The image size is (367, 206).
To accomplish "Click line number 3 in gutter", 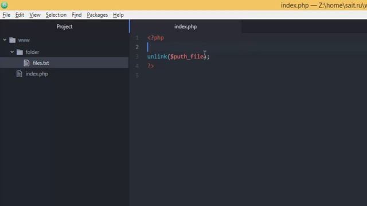I will (137, 57).
